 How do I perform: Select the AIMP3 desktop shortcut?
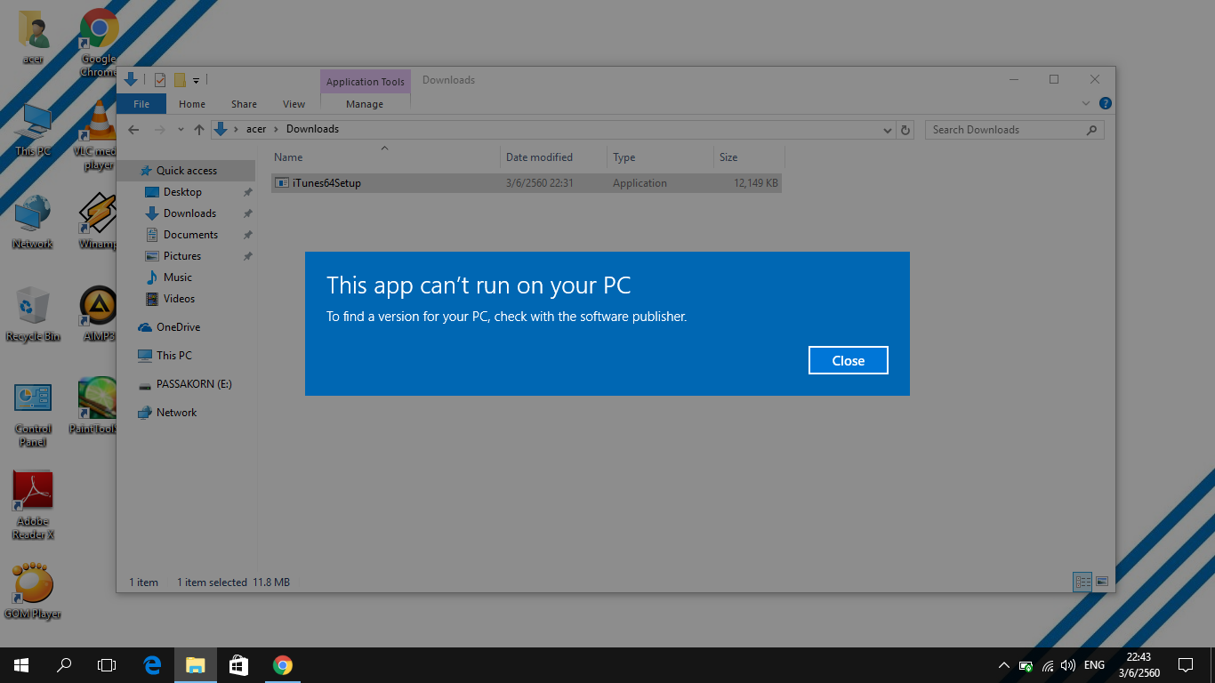tap(98, 314)
